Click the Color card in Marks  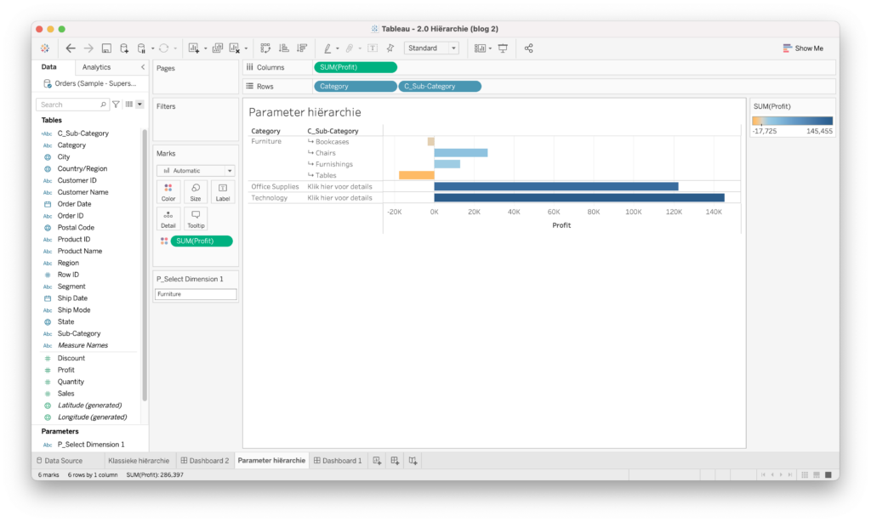[168, 192]
